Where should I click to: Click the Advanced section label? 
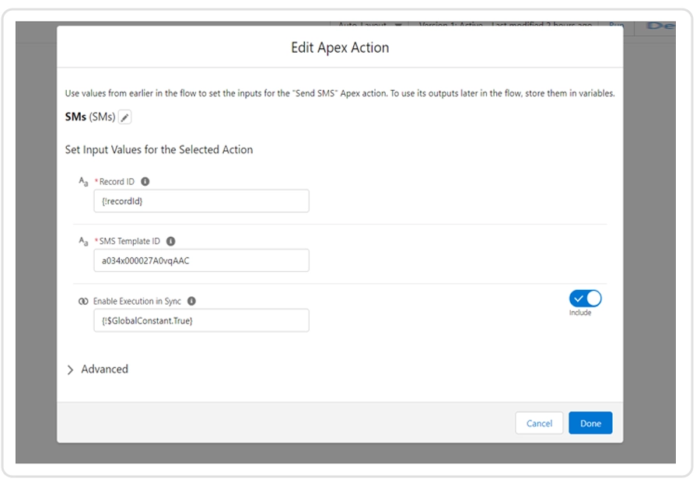(x=104, y=369)
